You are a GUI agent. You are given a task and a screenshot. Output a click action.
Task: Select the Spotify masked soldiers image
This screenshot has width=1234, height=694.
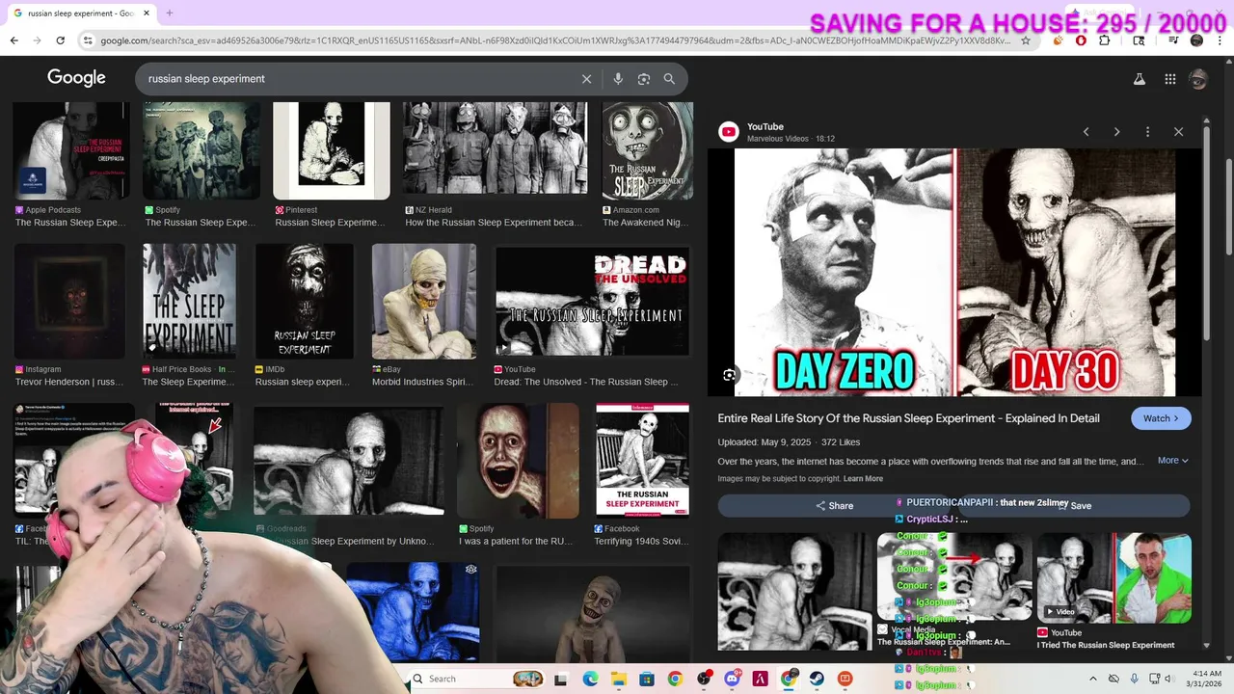click(201, 150)
